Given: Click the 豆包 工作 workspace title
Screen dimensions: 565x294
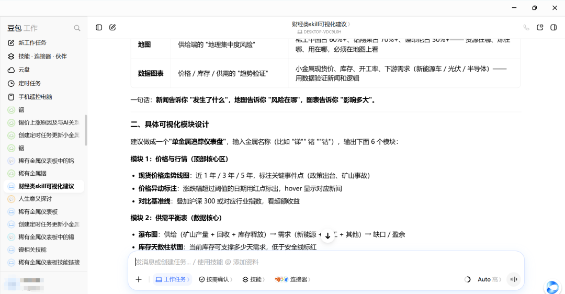Looking at the screenshot, I should pos(22,28).
